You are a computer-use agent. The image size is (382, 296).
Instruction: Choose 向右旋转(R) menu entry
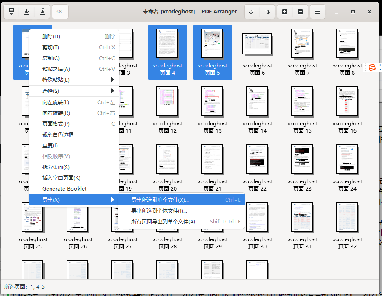[x=74, y=113]
